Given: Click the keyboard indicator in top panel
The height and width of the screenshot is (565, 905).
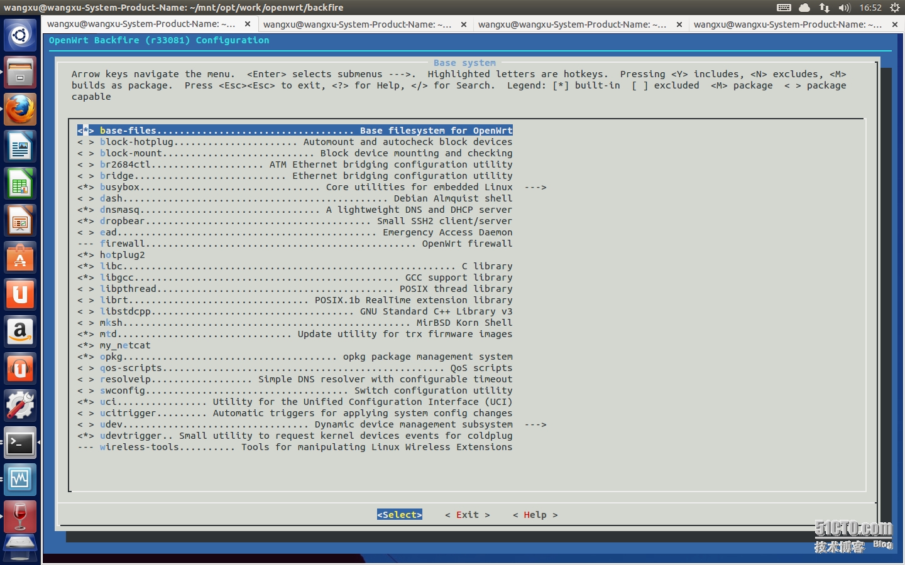Looking at the screenshot, I should coord(784,8).
